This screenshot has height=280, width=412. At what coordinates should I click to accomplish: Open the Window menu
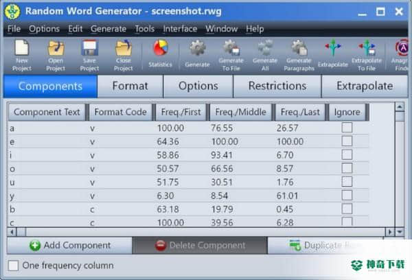222,29
